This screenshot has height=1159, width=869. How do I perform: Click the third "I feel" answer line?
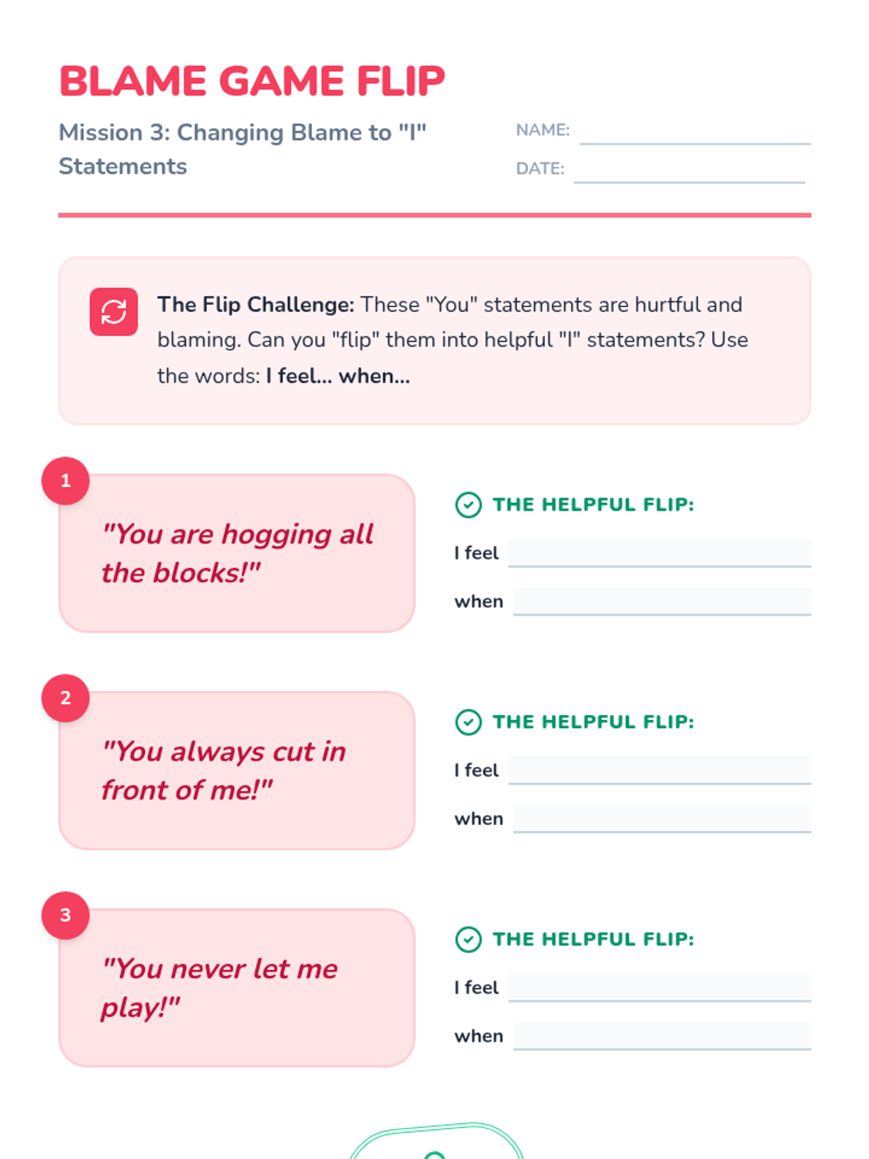tap(660, 988)
